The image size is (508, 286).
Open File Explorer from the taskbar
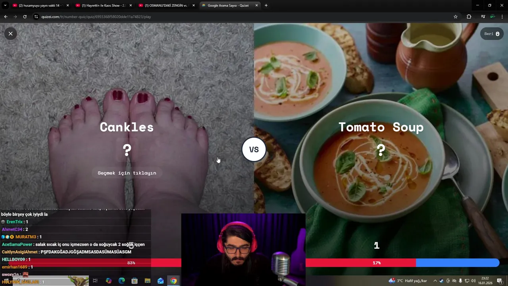click(x=148, y=281)
